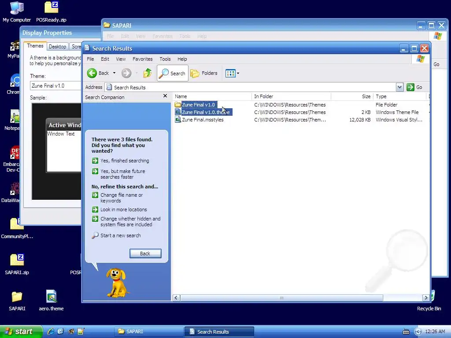Select the Zune Final v1.0.theme file
Viewport: 451px width, 338px height.
pos(203,112)
